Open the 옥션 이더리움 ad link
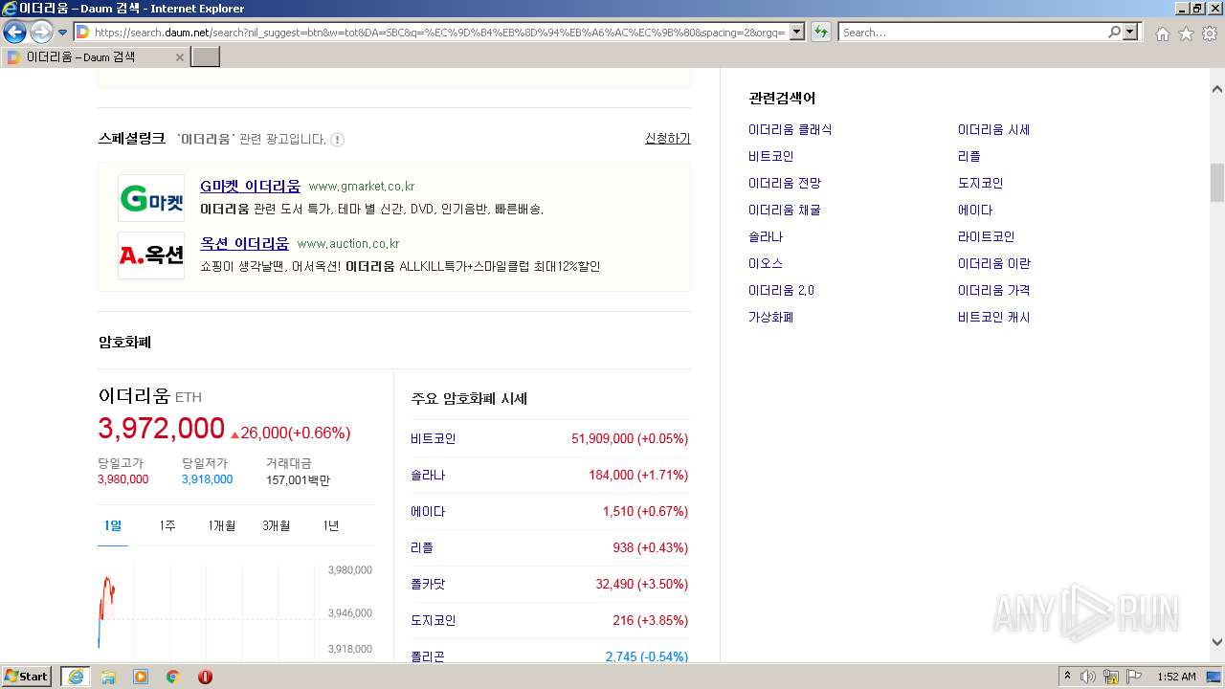 244,243
